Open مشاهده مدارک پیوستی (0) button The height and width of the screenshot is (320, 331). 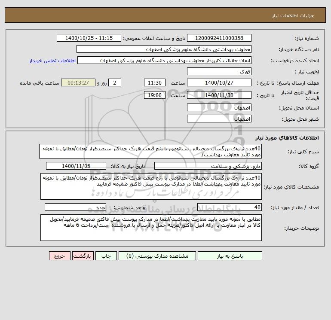coord(157,256)
